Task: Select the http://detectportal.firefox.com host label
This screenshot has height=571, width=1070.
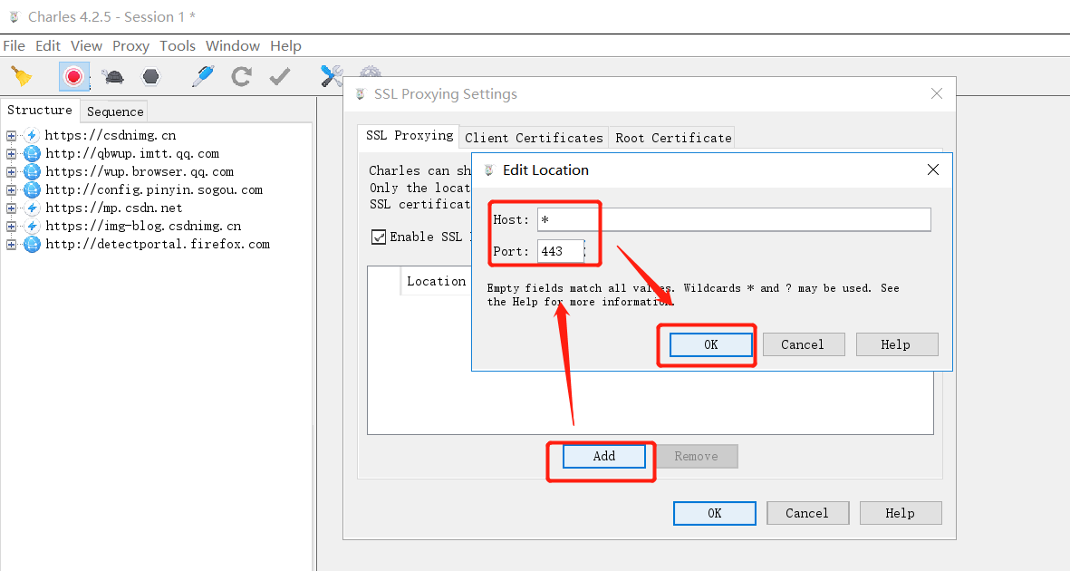Action: click(x=158, y=245)
